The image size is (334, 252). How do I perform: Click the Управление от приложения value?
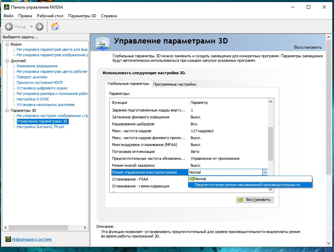tap(215, 158)
